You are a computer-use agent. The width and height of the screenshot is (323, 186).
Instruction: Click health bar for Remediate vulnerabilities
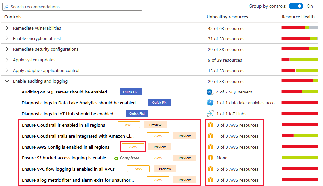pyautogui.click(x=299, y=28)
